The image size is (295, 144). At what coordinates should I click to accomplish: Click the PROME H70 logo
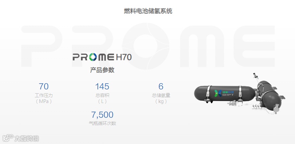tap(102, 57)
